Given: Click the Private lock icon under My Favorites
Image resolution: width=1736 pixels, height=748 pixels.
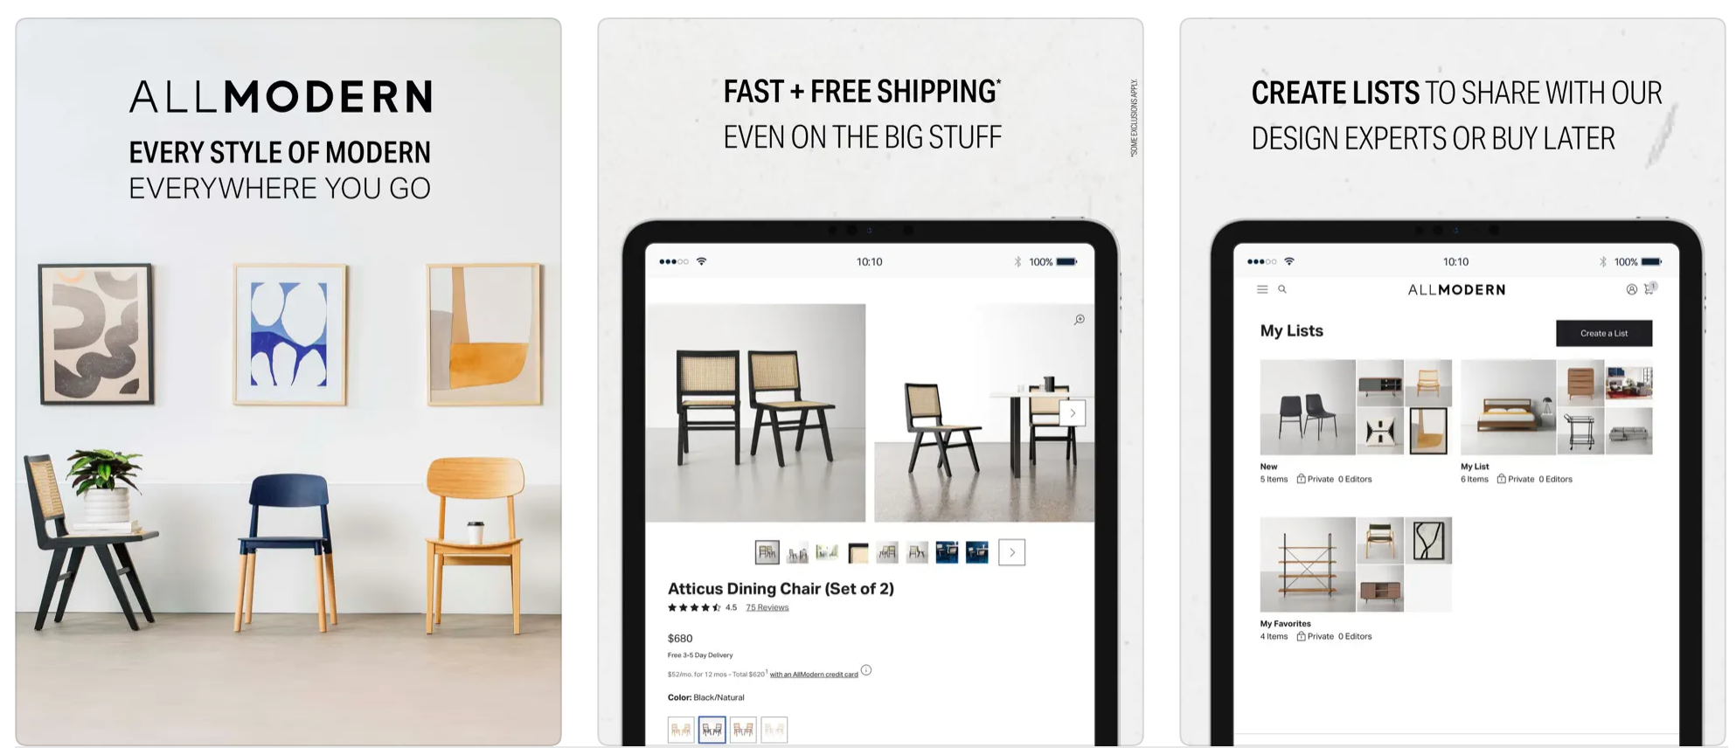Looking at the screenshot, I should tap(1301, 636).
